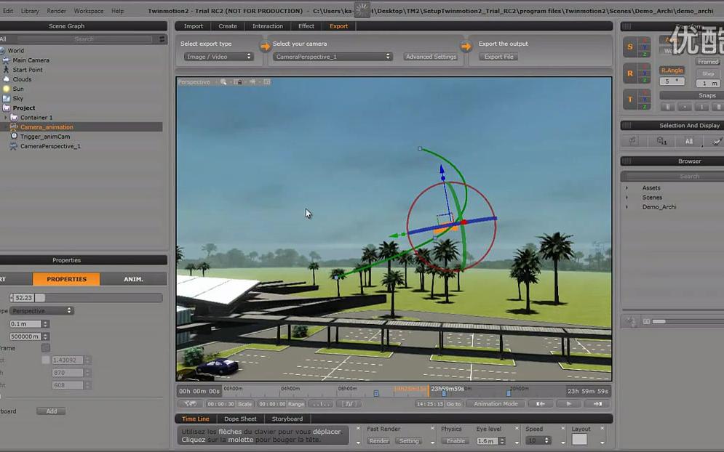This screenshot has width=724, height=452.
Task: Click the viewport layout grid icon
Action: click(x=267, y=82)
